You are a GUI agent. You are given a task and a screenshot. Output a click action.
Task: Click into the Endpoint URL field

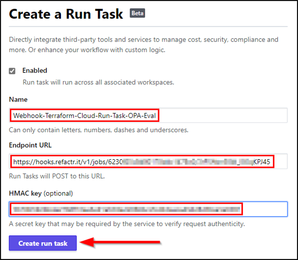click(280, 161)
